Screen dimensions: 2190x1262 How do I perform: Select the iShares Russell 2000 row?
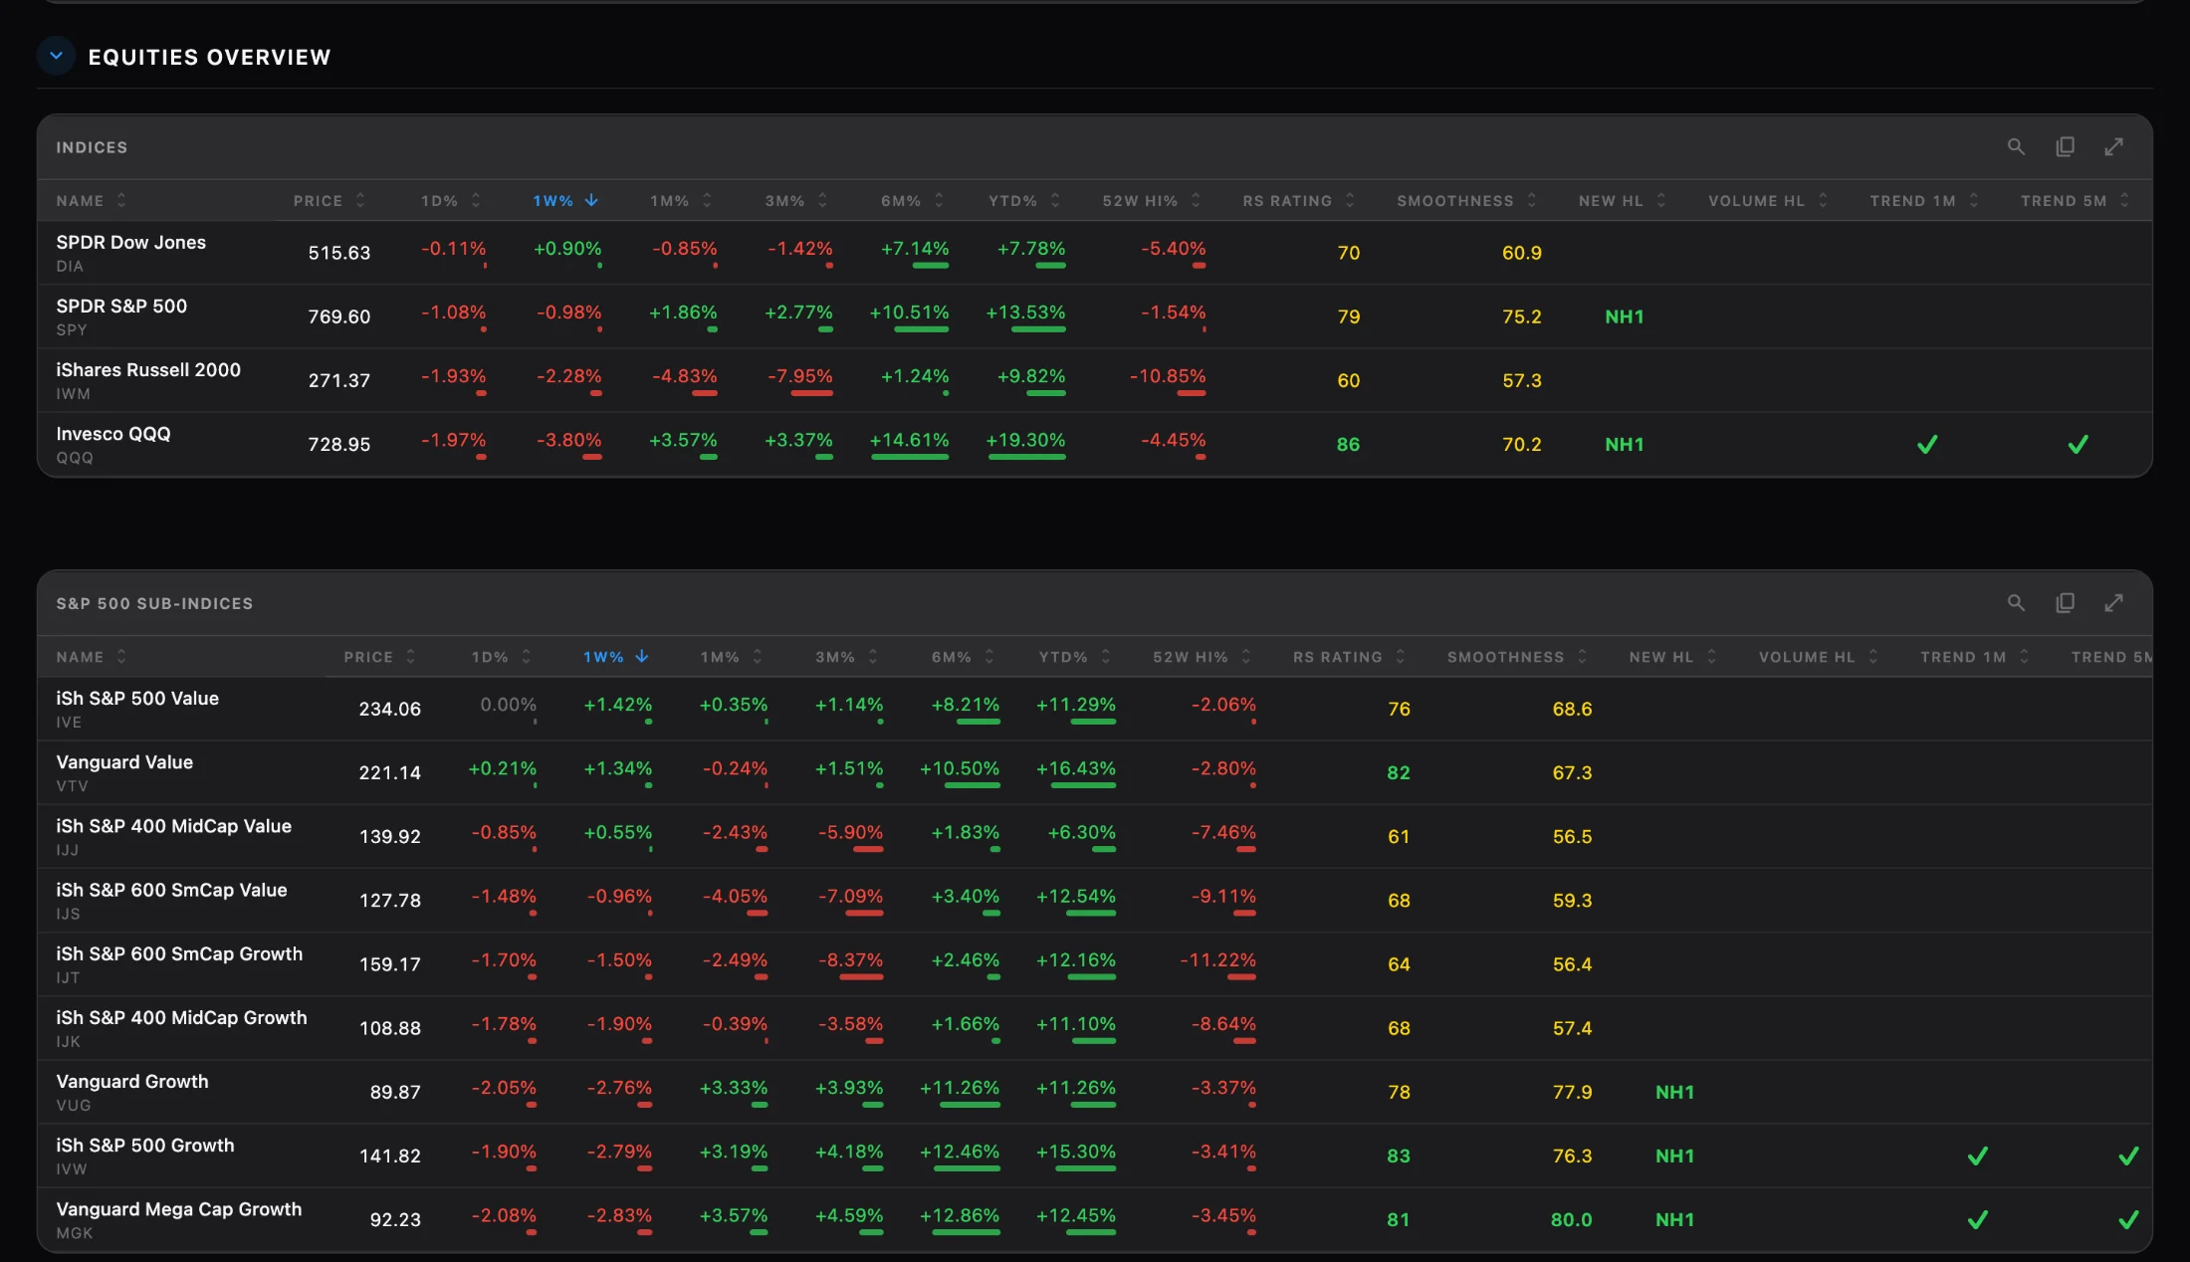[1094, 380]
